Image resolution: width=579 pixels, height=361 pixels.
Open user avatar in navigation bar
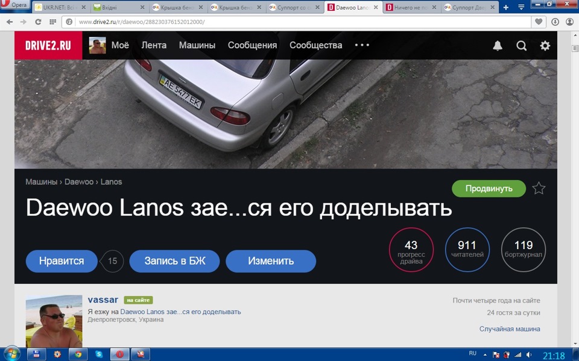98,45
